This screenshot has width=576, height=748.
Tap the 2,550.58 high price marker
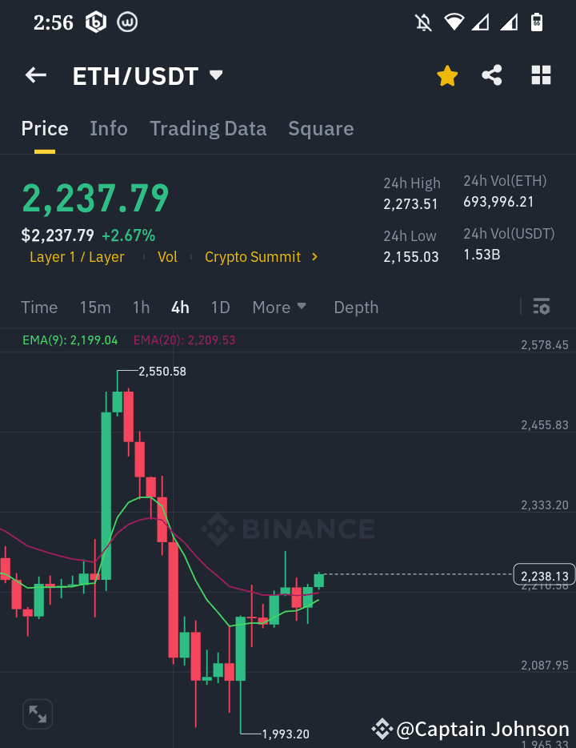(x=162, y=372)
